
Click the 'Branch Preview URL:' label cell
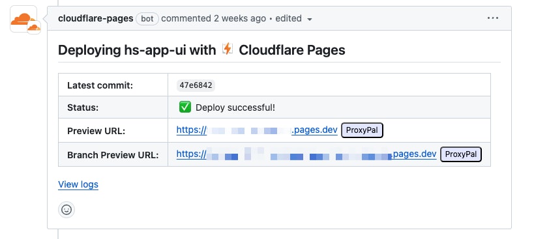coord(113,155)
